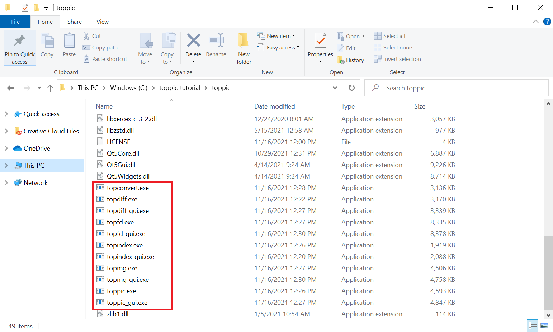Screen dimensions: 553x332
Task: Click the Delete icon in the ribbon
Action: 193,41
